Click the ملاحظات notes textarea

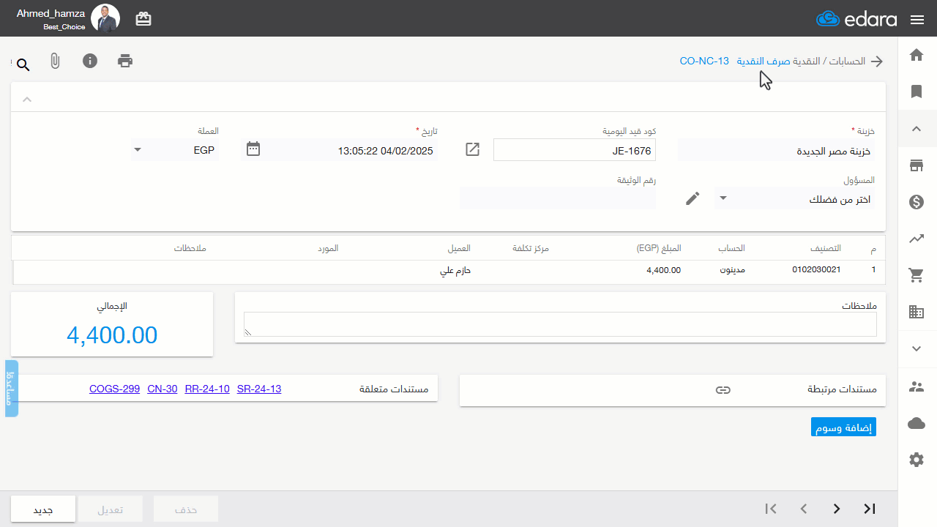(560, 324)
